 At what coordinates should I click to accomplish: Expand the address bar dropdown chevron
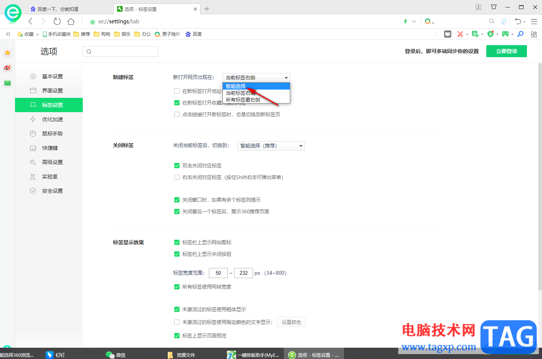coord(414,21)
